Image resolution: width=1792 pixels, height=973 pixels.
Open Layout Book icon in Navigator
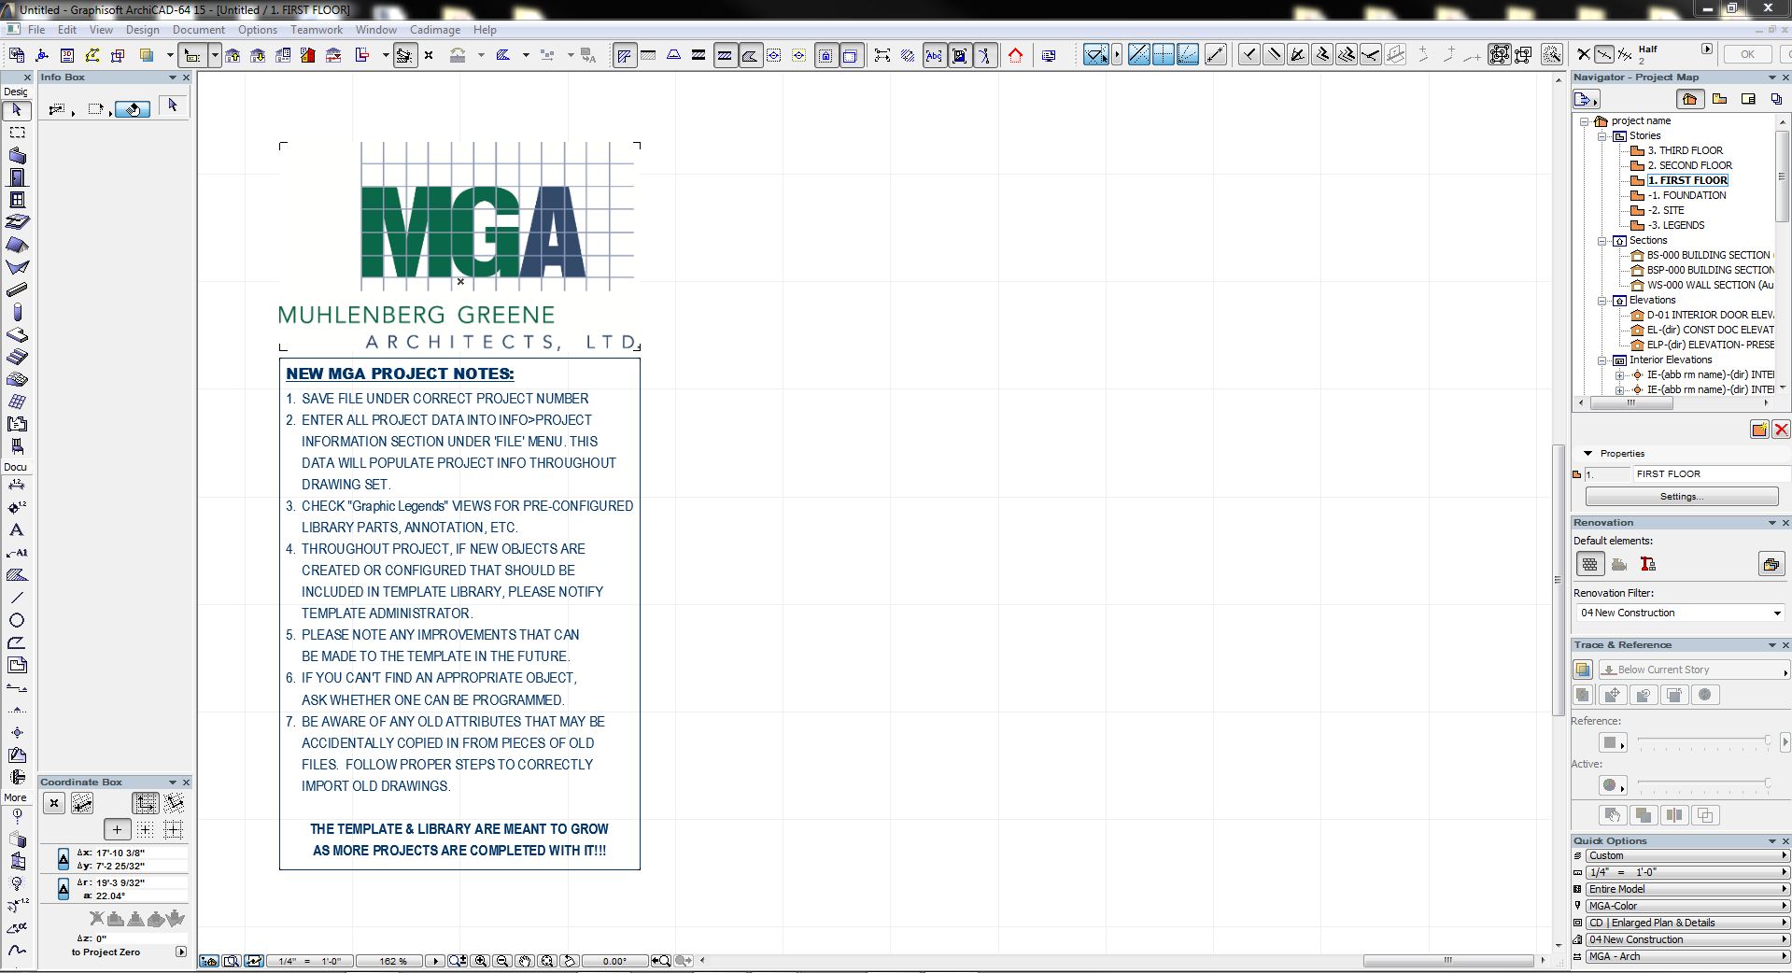tap(1749, 99)
